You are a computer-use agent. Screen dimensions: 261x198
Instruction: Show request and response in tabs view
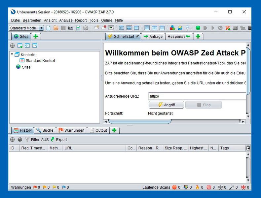[147, 28]
